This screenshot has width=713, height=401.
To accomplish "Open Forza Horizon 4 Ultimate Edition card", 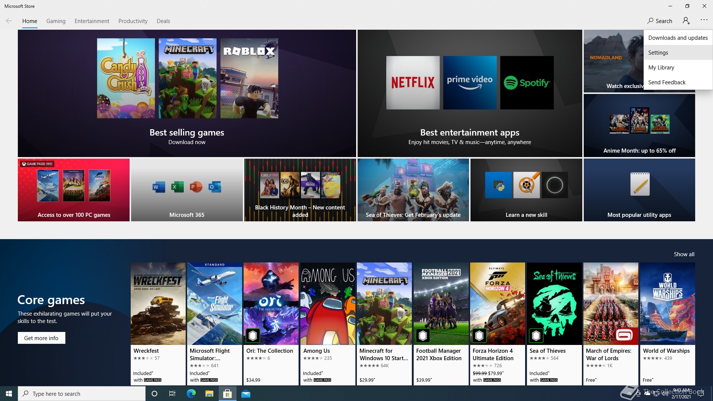I will click(498, 324).
